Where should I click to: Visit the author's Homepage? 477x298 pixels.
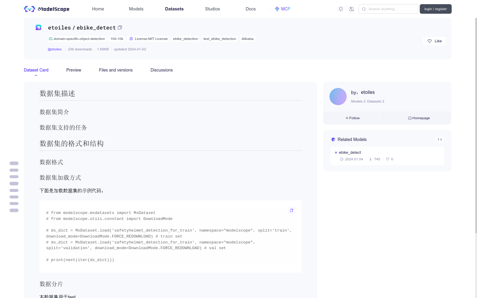pos(419,118)
